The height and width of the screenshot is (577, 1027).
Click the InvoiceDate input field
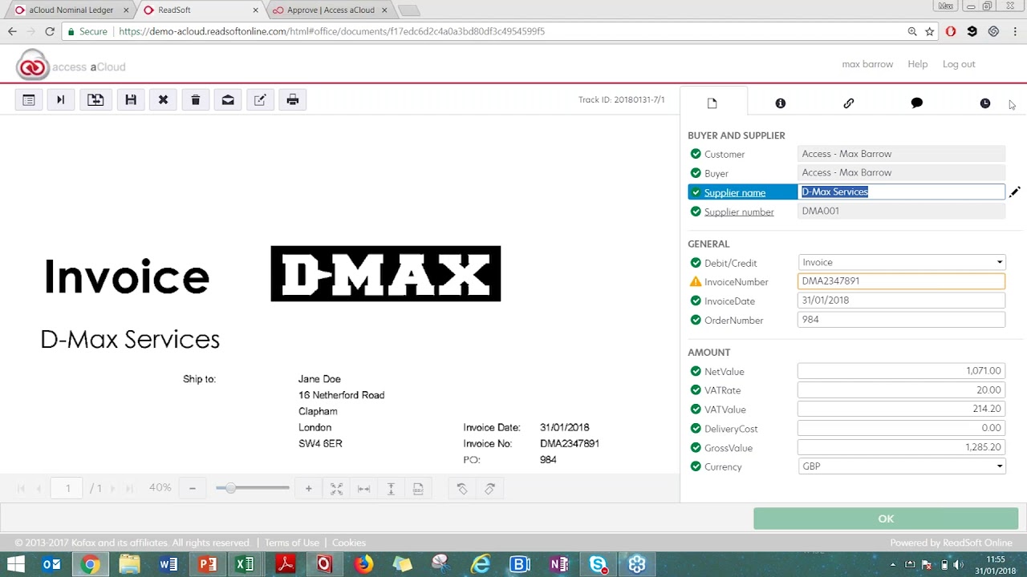[901, 301]
